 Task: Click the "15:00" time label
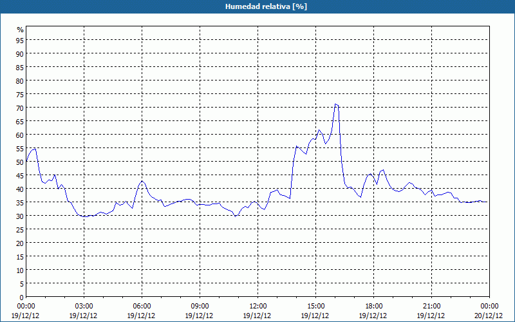click(315, 307)
